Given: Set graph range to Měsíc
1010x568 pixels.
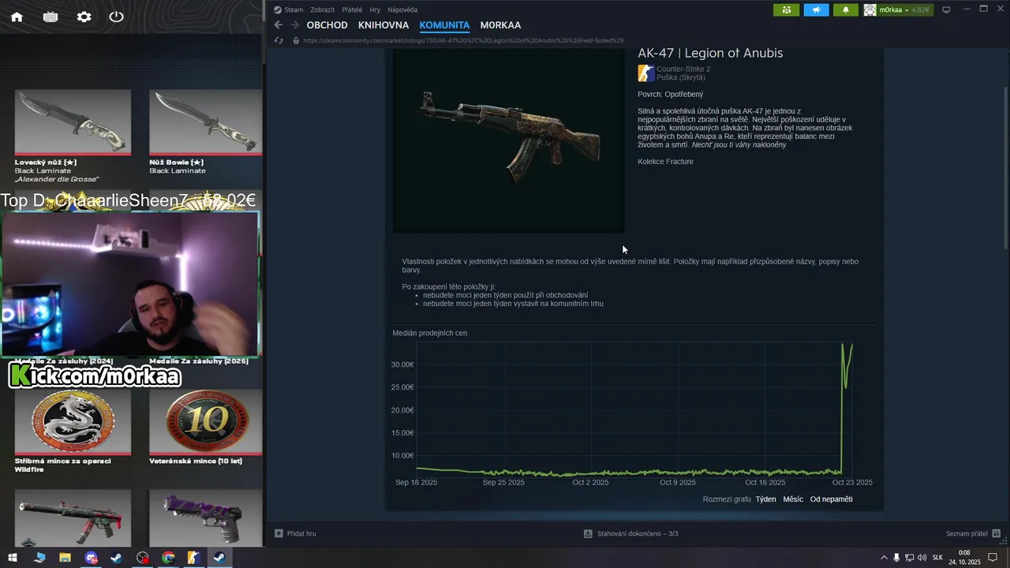Looking at the screenshot, I should [x=793, y=499].
